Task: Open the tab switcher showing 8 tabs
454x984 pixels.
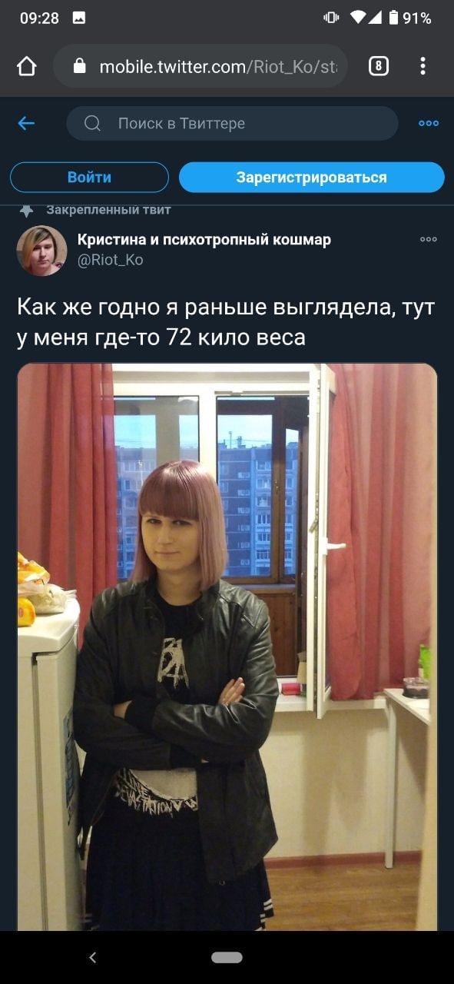Action: tap(379, 66)
